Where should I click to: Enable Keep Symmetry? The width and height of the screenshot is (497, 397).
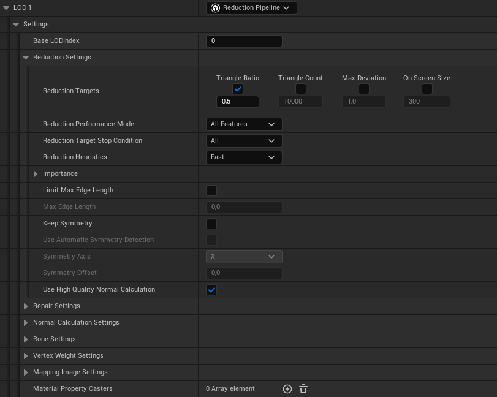point(211,223)
